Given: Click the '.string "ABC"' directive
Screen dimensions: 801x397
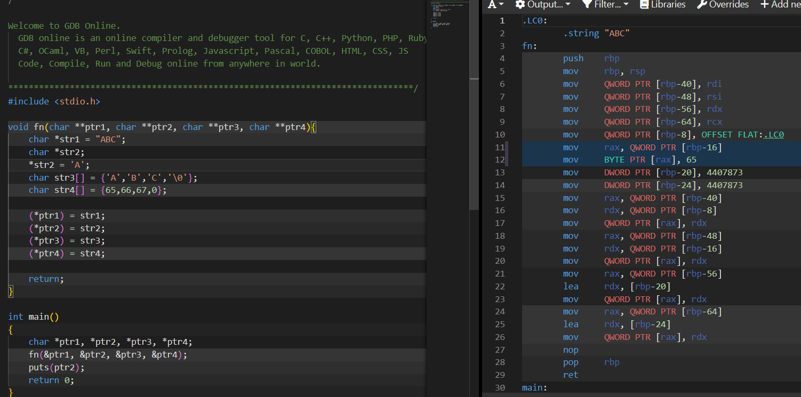Looking at the screenshot, I should (597, 33).
